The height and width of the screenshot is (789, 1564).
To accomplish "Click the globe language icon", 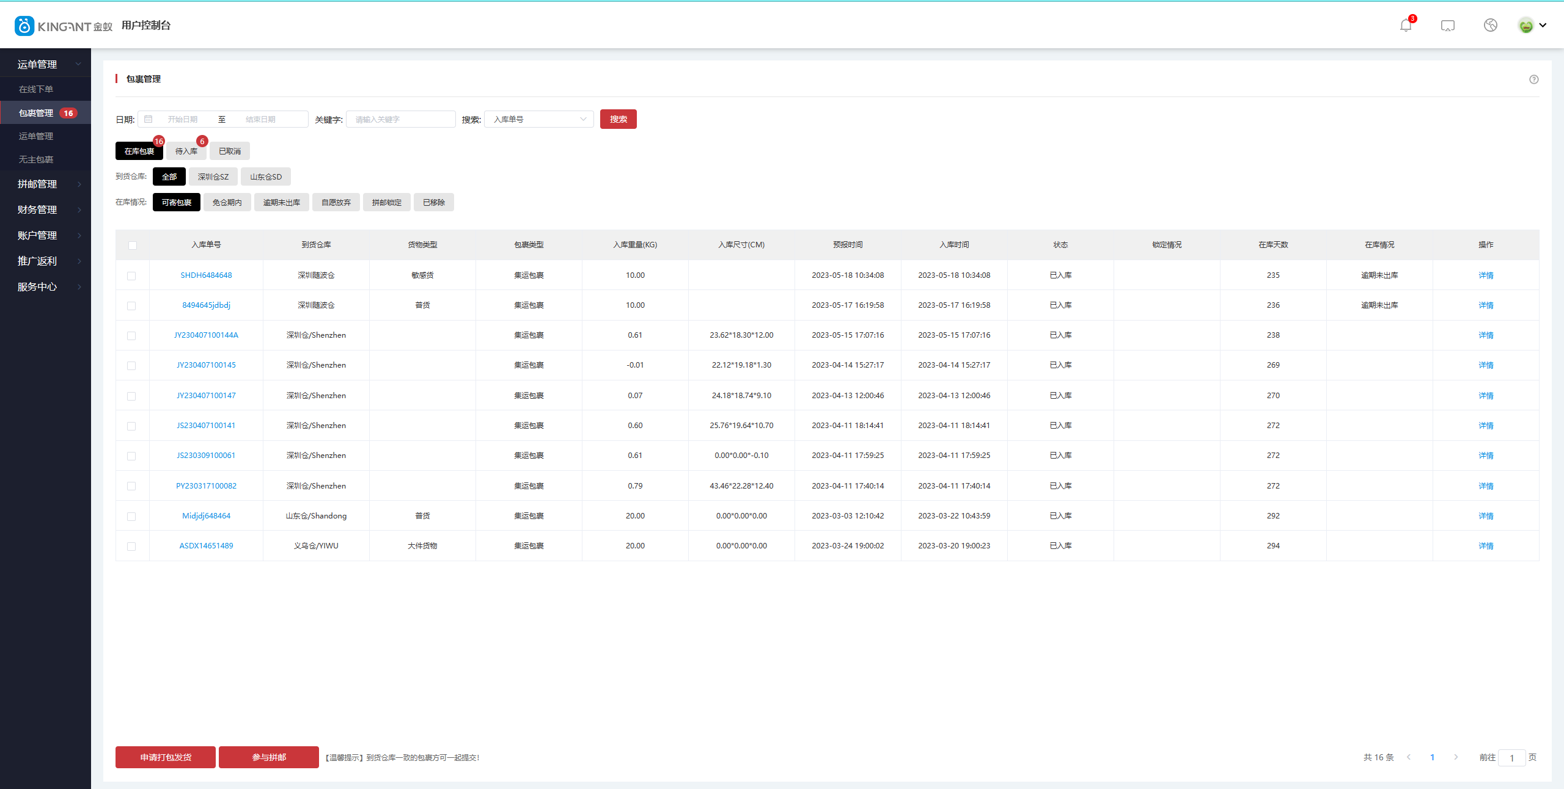I will click(x=1491, y=25).
